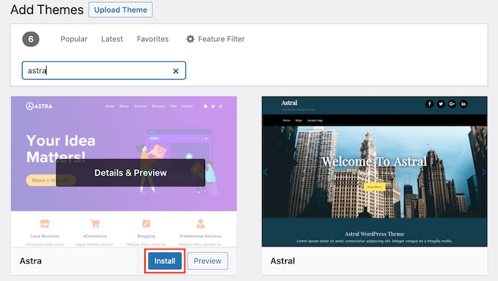Click Welcome To Astral headline text

click(374, 161)
